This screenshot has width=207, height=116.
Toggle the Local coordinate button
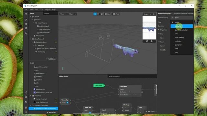108,14
